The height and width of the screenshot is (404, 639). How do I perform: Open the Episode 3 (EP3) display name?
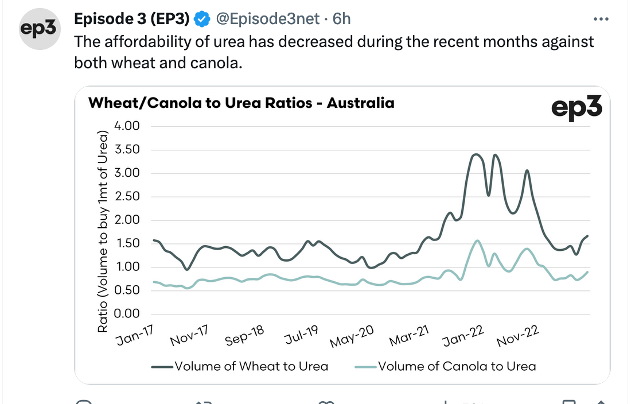pos(131,19)
